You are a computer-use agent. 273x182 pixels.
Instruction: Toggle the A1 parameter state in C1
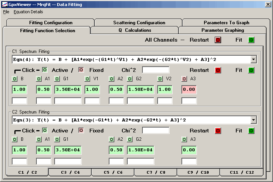39,79
